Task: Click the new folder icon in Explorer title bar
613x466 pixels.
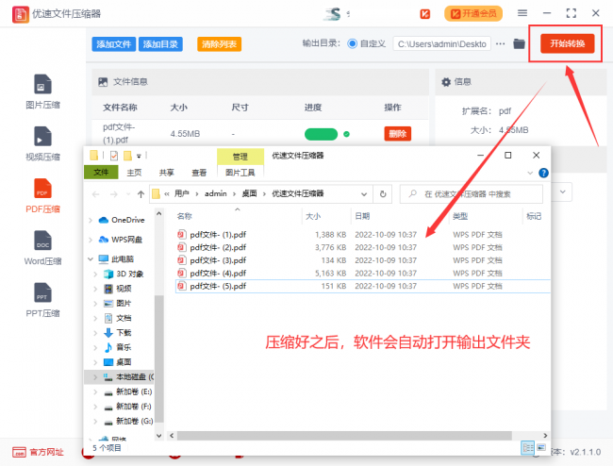Action: pos(127,156)
